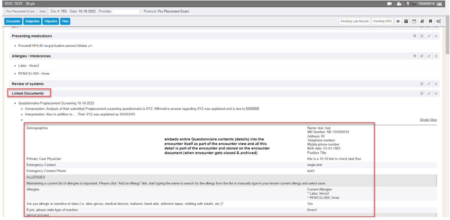Image resolution: width=450 pixels, height=220 pixels.
Task: Click the book icon in encounter toolbar
Action: click(x=422, y=21)
